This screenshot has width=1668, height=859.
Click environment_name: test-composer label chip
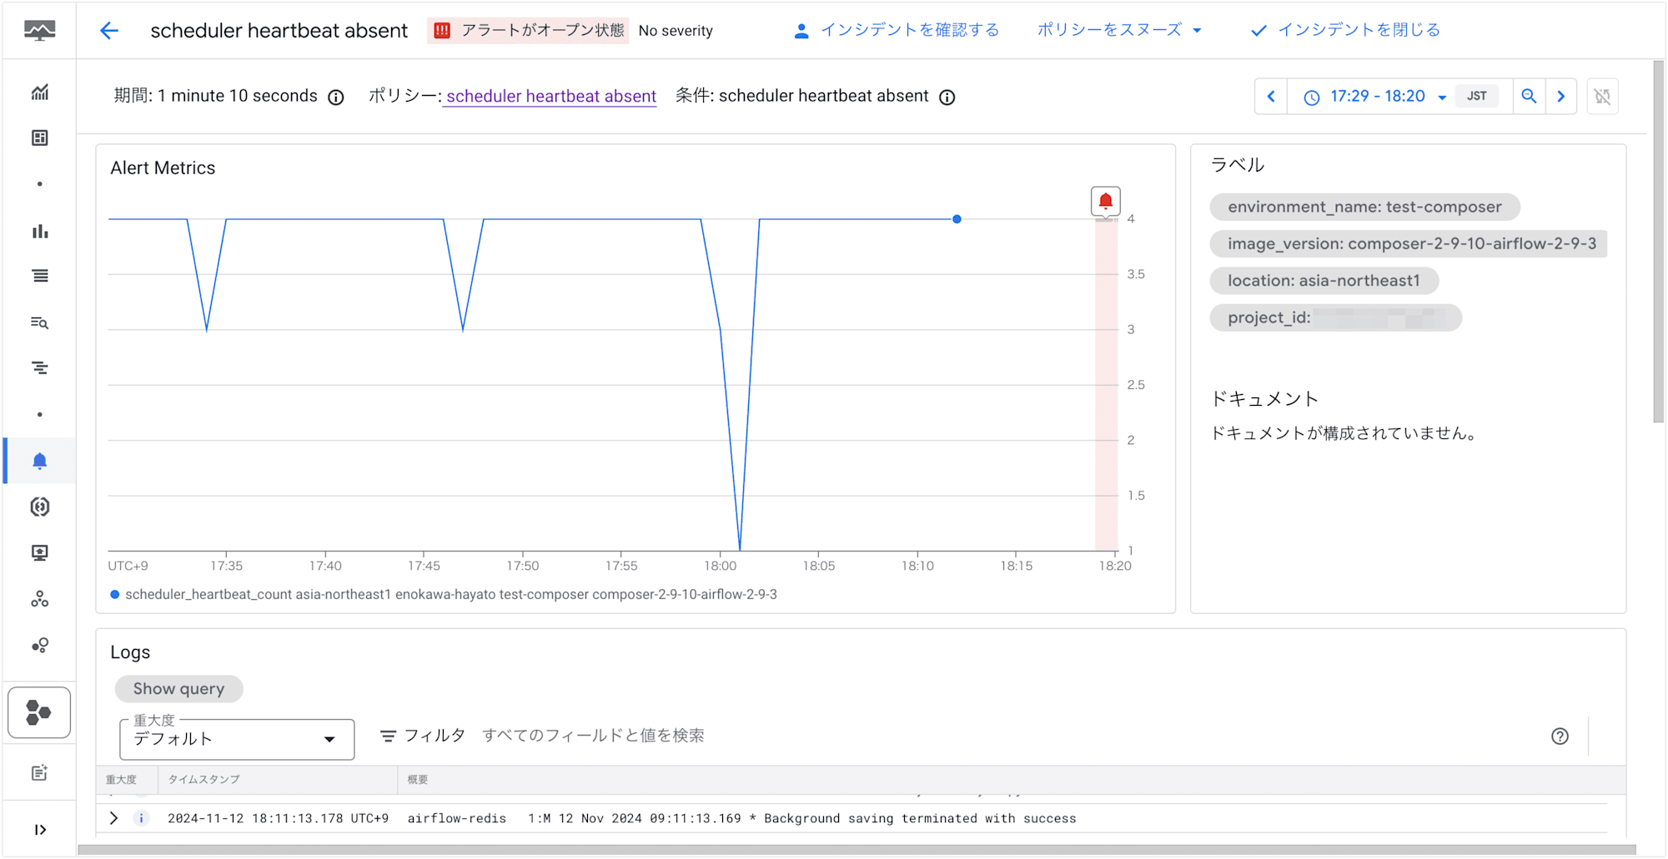pos(1364,207)
